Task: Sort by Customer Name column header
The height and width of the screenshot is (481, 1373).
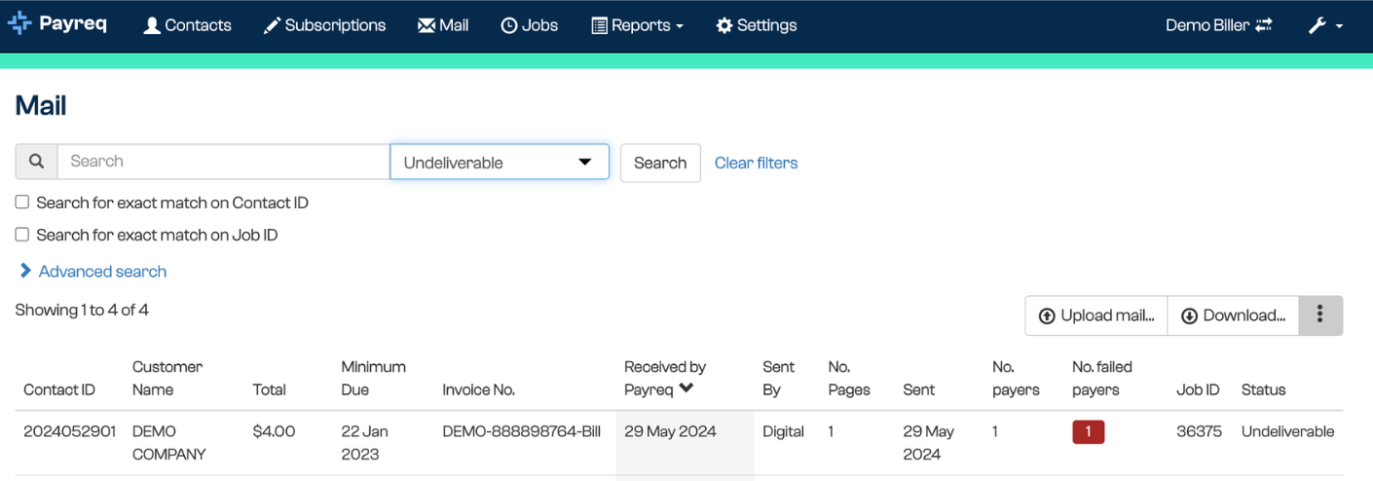Action: pos(167,378)
